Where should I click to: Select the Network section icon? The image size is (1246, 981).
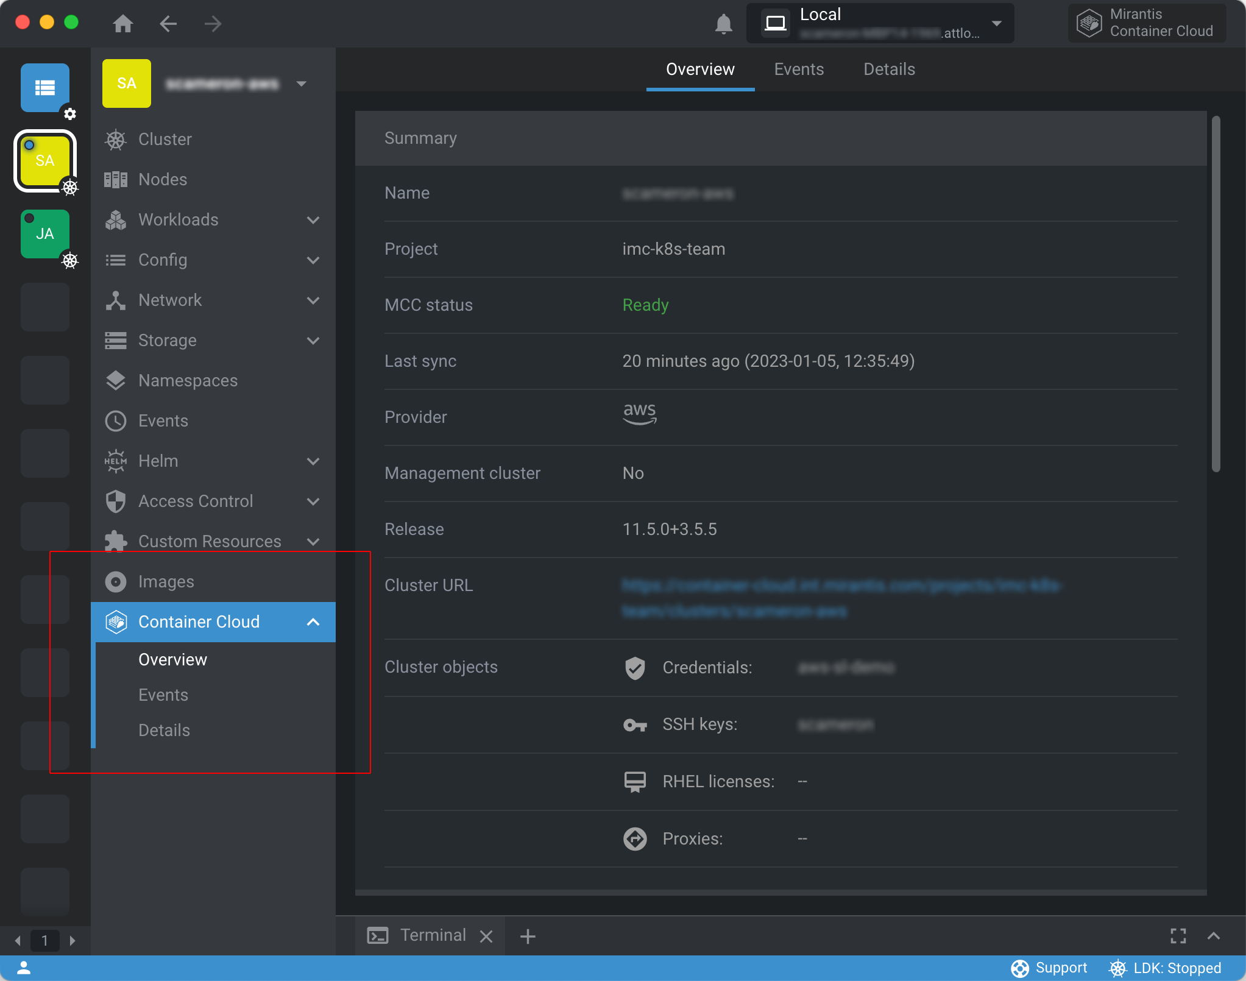[x=115, y=300]
